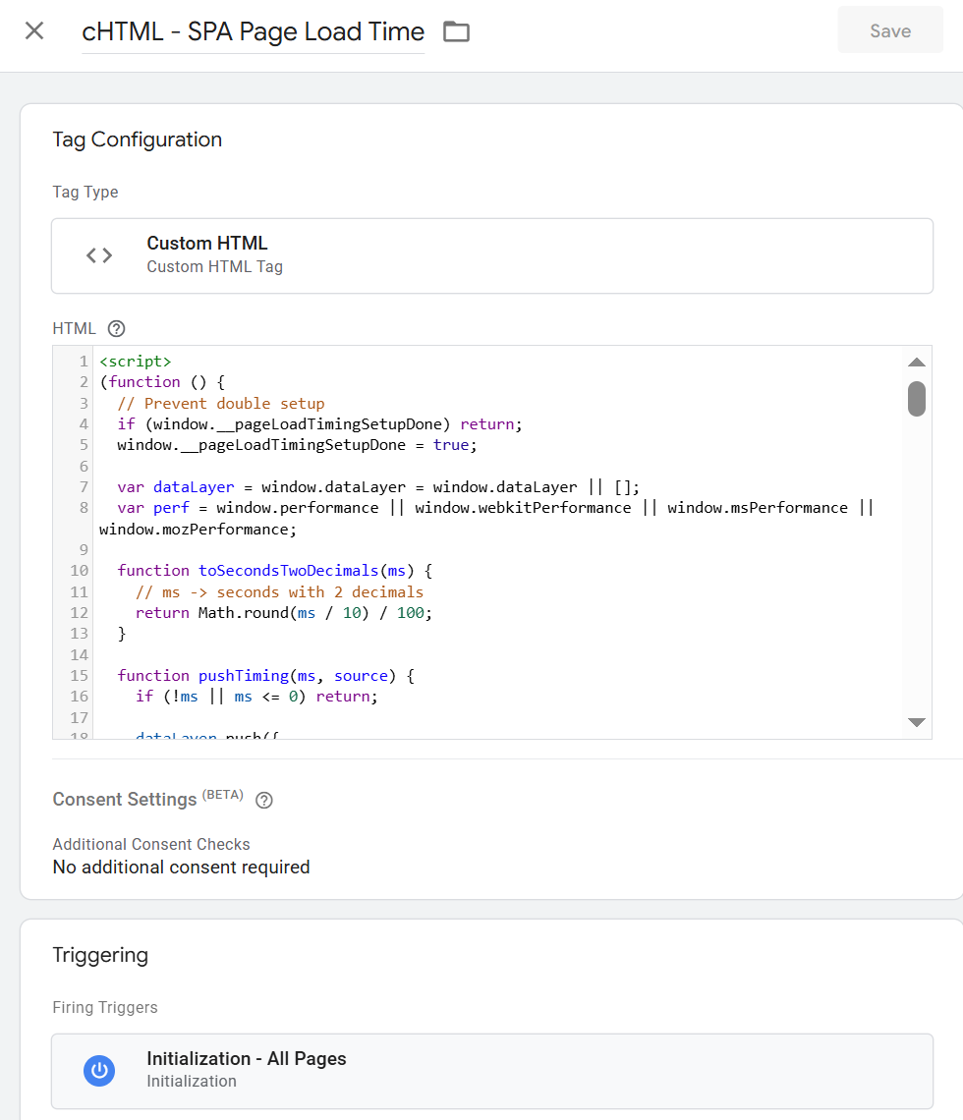Click the if (!ms || ms <= 0) line

click(256, 697)
